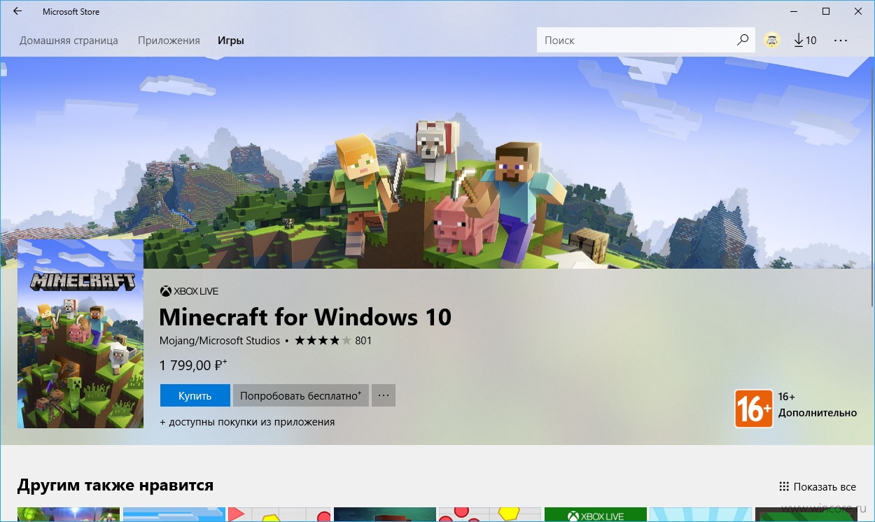Screen dimensions: 875x522
Task: Click the Minecraft box art thumbnail
Action: pos(80,334)
